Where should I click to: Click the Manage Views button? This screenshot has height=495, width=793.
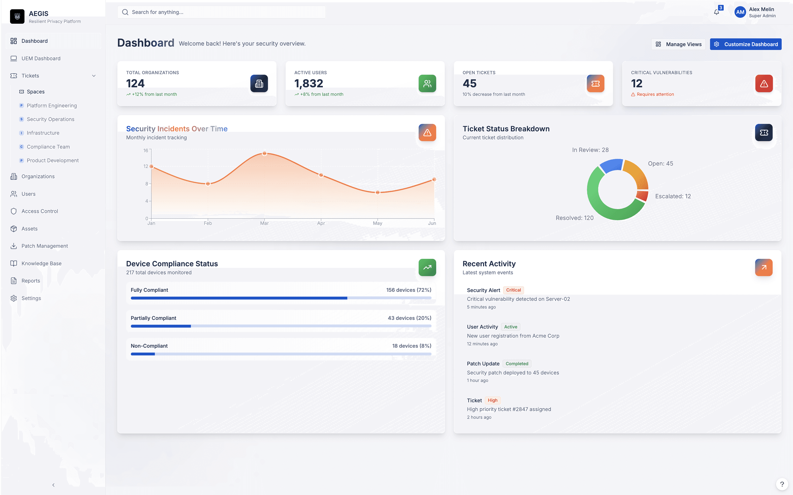click(678, 44)
